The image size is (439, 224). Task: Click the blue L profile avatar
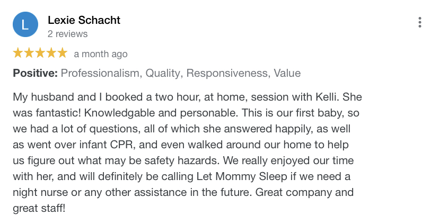[x=25, y=24]
